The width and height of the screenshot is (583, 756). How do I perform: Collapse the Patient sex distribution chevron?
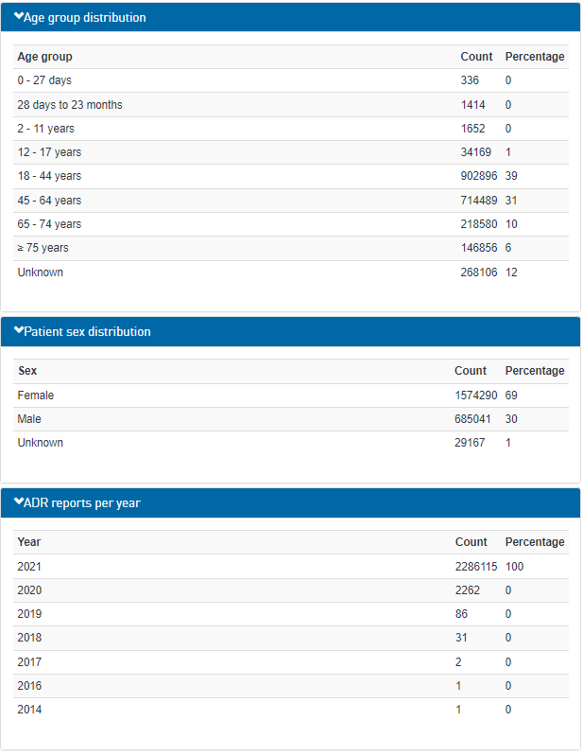(x=19, y=331)
